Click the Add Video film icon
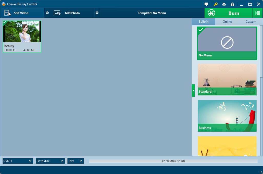 tap(7, 13)
